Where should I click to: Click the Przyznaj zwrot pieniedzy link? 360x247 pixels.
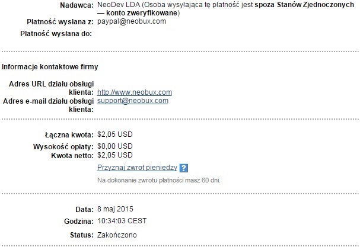[x=137, y=168]
